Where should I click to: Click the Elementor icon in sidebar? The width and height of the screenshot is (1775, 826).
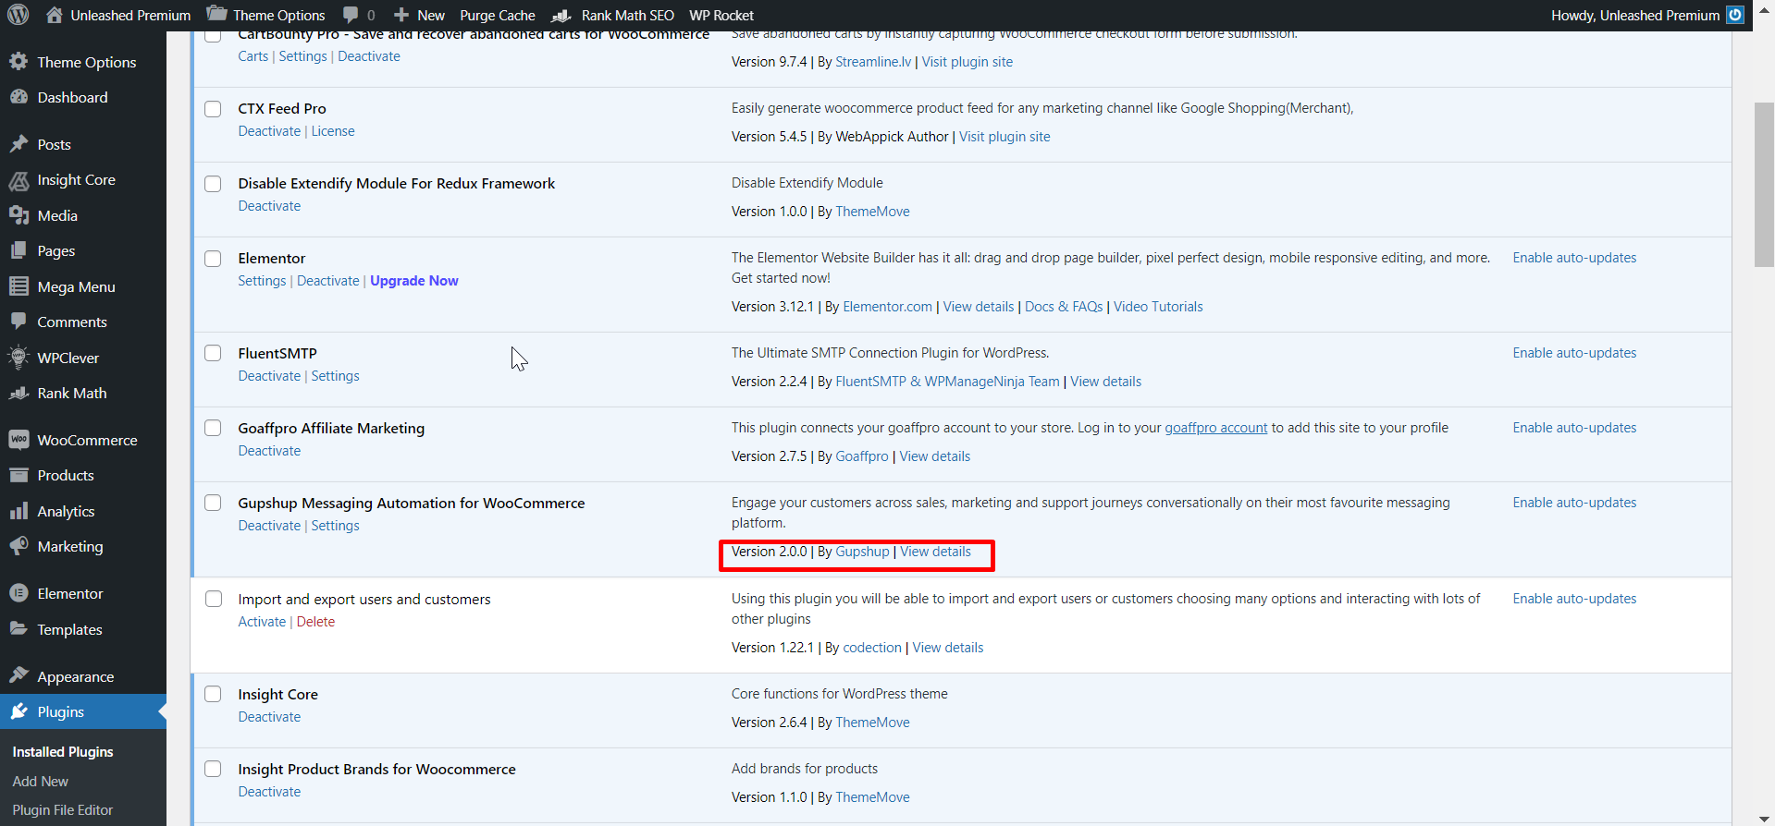pyautogui.click(x=18, y=593)
